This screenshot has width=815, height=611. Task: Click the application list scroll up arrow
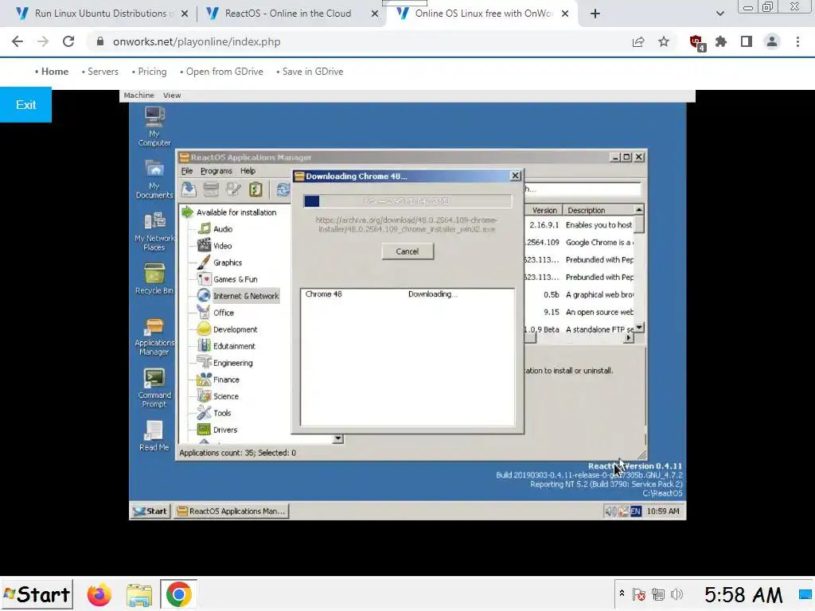(639, 210)
